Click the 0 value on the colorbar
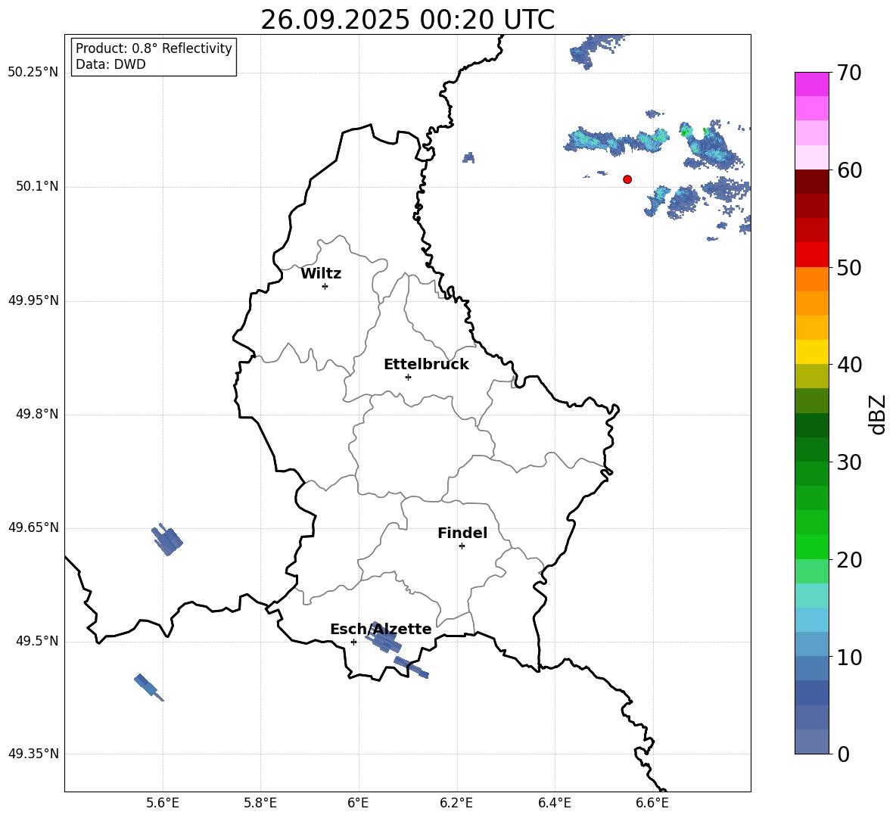Viewport: 896px width, 818px height. [844, 754]
